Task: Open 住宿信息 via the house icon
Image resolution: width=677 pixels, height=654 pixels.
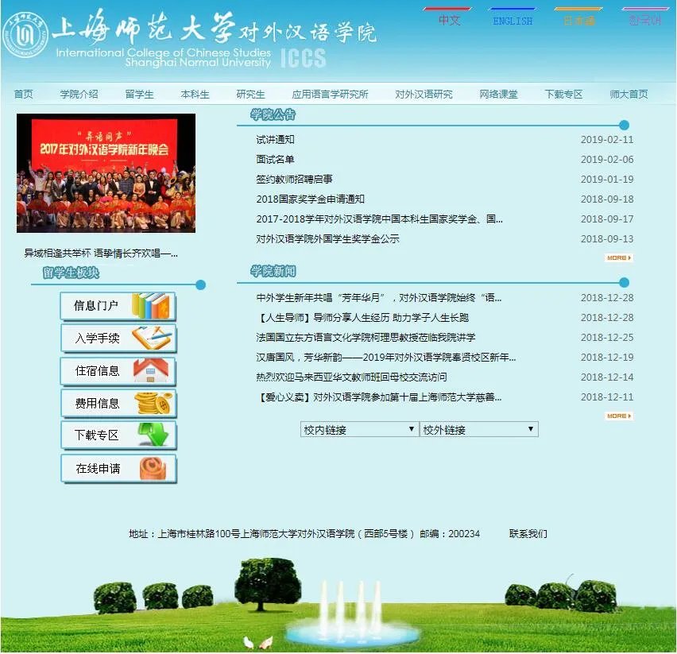Action: [150, 370]
